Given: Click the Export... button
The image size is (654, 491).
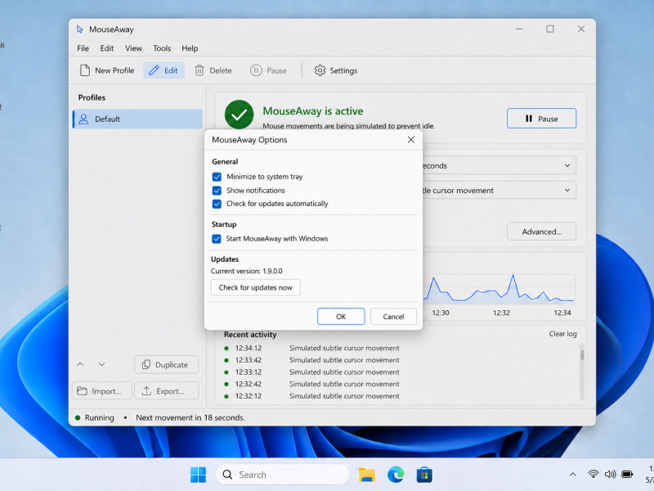Looking at the screenshot, I should (167, 391).
